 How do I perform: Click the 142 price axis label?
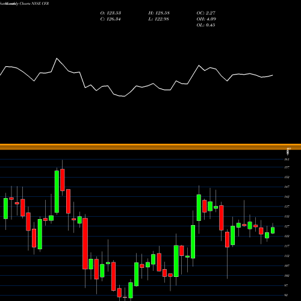pyautogui.click(x=287, y=197)
